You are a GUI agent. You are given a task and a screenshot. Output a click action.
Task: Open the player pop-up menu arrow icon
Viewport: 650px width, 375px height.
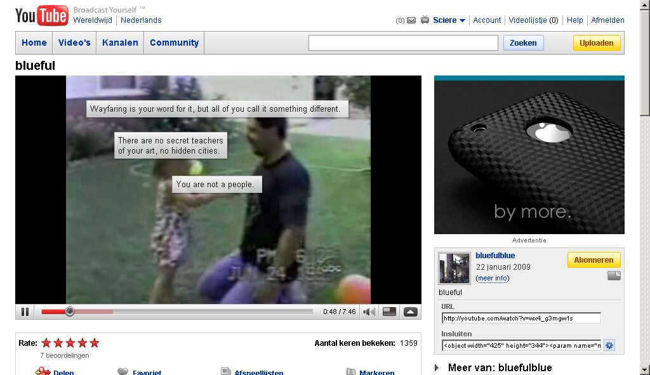pos(410,312)
